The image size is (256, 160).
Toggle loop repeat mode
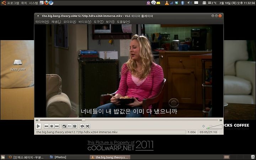pyautogui.click(x=82, y=126)
